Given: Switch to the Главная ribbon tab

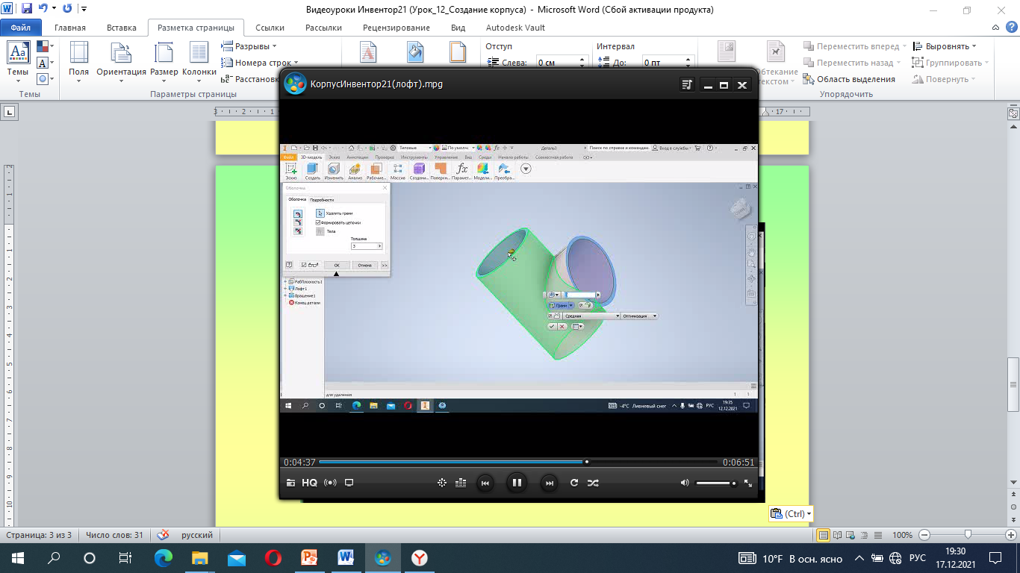Looking at the screenshot, I should (70, 28).
